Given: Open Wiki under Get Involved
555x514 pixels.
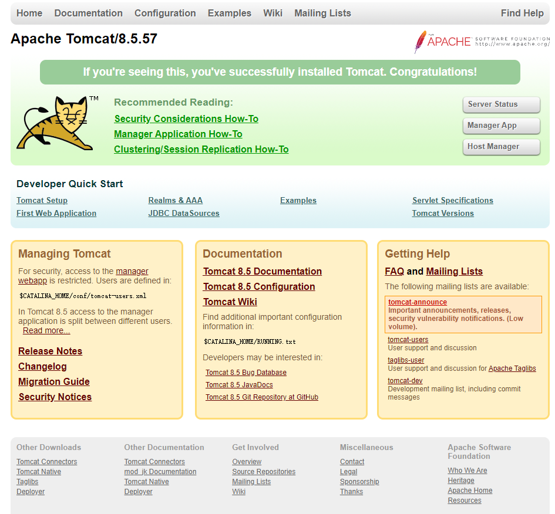Looking at the screenshot, I should tap(238, 492).
